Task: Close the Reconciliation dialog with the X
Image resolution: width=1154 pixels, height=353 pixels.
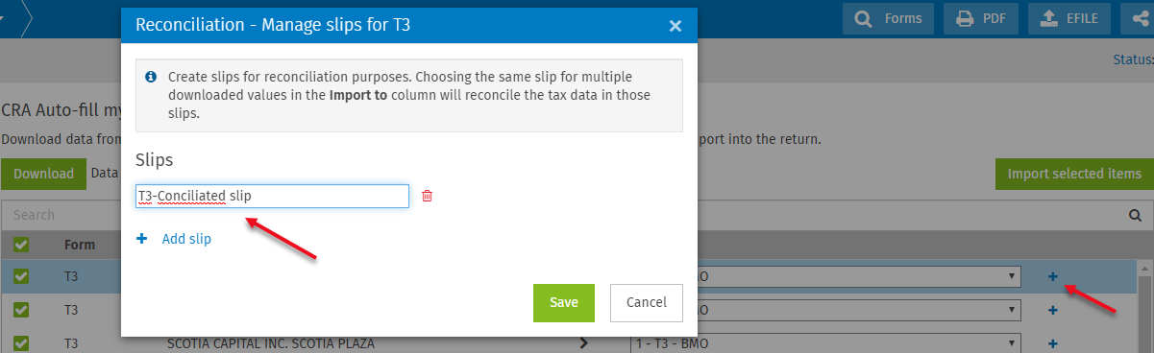Action: click(x=675, y=26)
